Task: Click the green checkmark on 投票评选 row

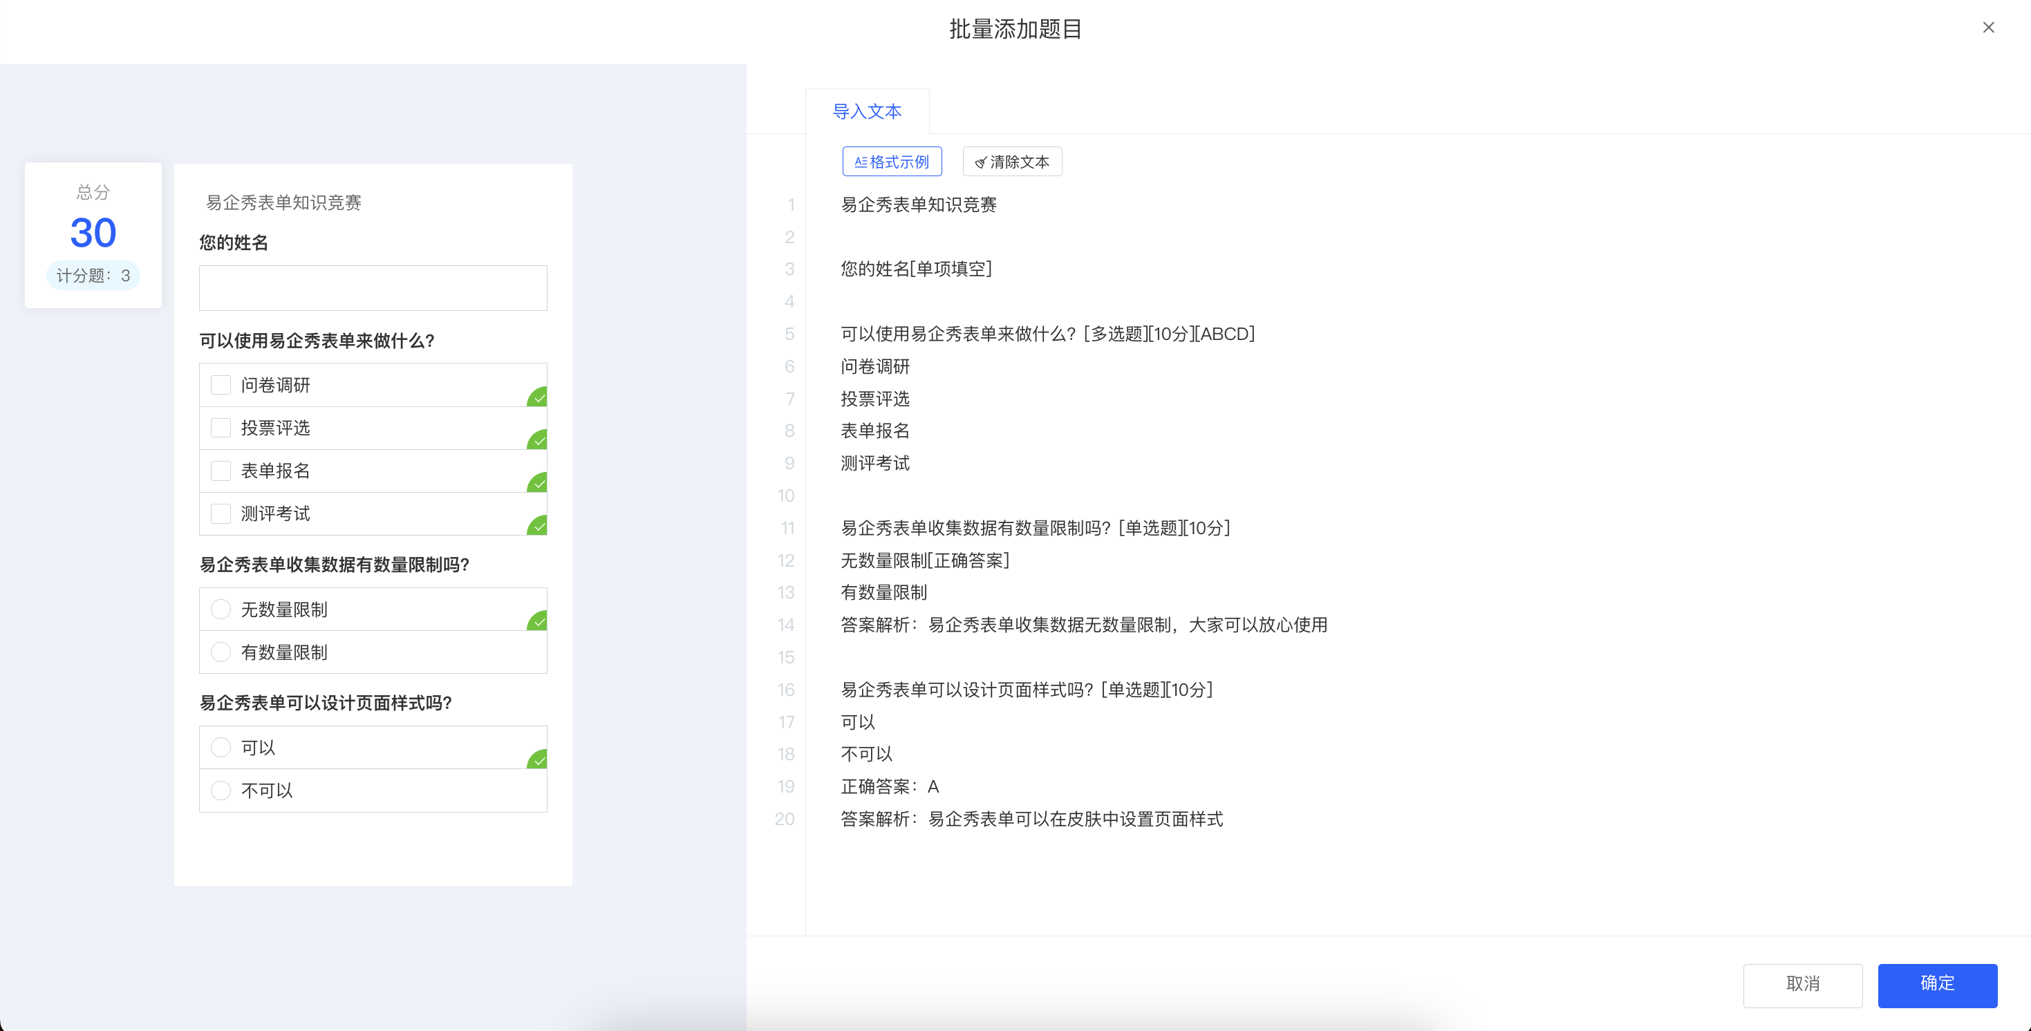Action: tap(539, 439)
